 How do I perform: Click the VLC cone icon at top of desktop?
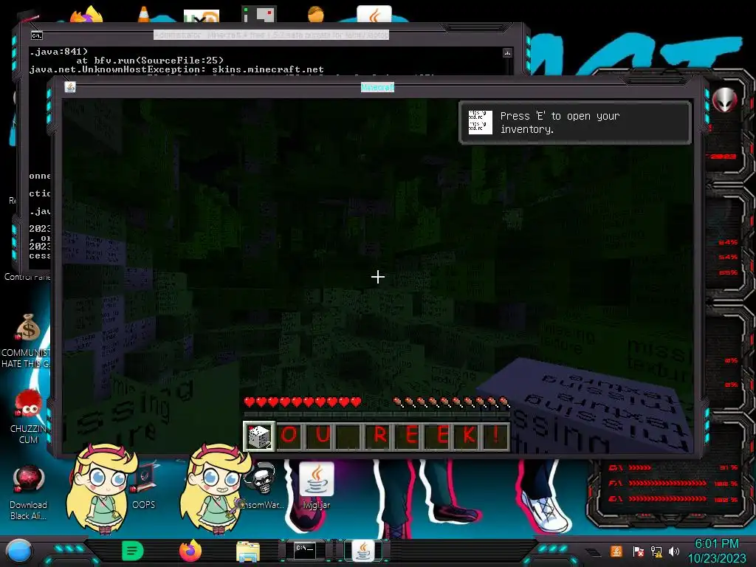pyautogui.click(x=143, y=15)
